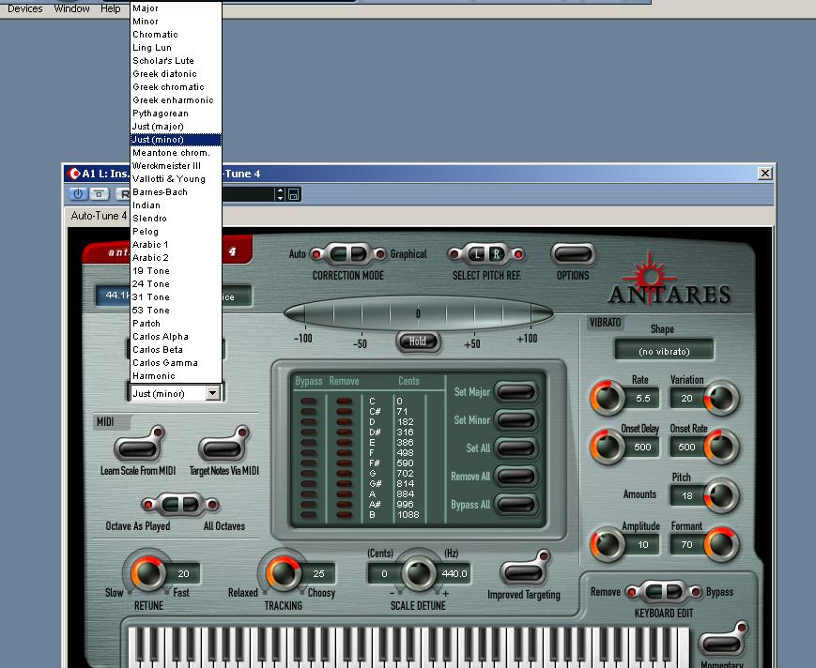The image size is (816, 668).
Task: Click the Amplitude amount knob
Action: click(607, 544)
